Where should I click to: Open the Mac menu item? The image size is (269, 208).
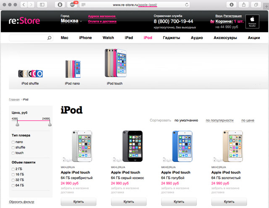point(64,38)
